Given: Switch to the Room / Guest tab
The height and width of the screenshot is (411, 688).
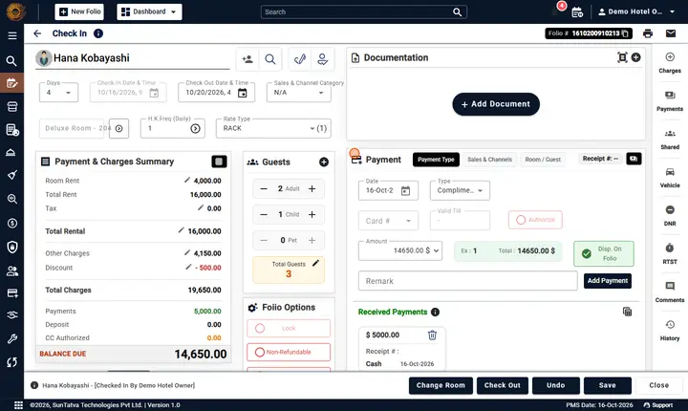Looking at the screenshot, I should pos(543,160).
